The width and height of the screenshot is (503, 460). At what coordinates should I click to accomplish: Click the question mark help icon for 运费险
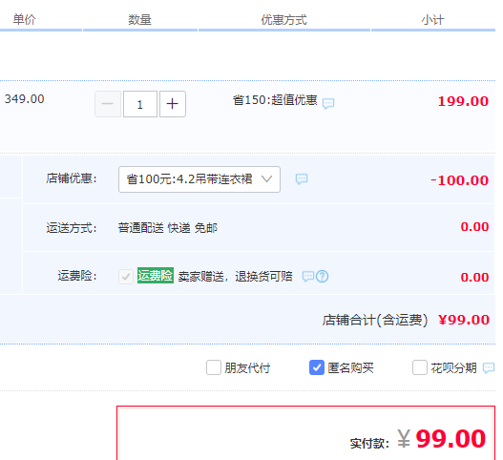point(322,276)
